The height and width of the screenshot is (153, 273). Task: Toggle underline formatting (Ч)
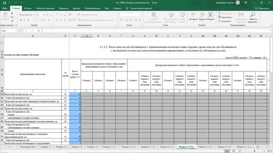tap(28, 20)
